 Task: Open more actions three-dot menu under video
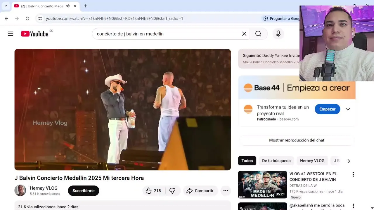pos(226,191)
